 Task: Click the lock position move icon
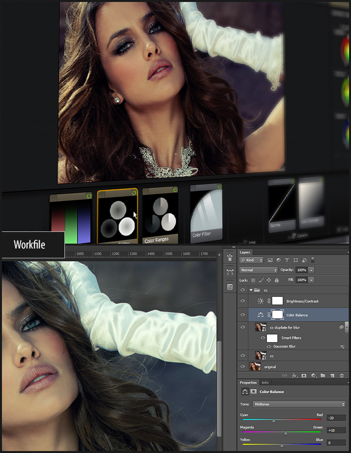[268, 280]
